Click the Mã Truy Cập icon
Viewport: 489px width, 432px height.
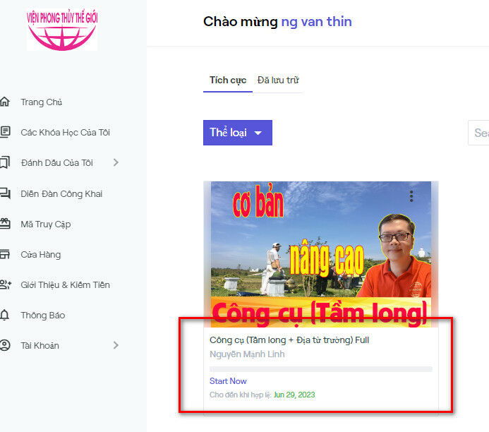tap(5, 224)
